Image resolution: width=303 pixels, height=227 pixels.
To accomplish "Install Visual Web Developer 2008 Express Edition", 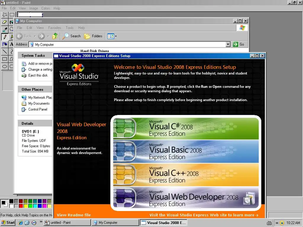I will point(186,198).
